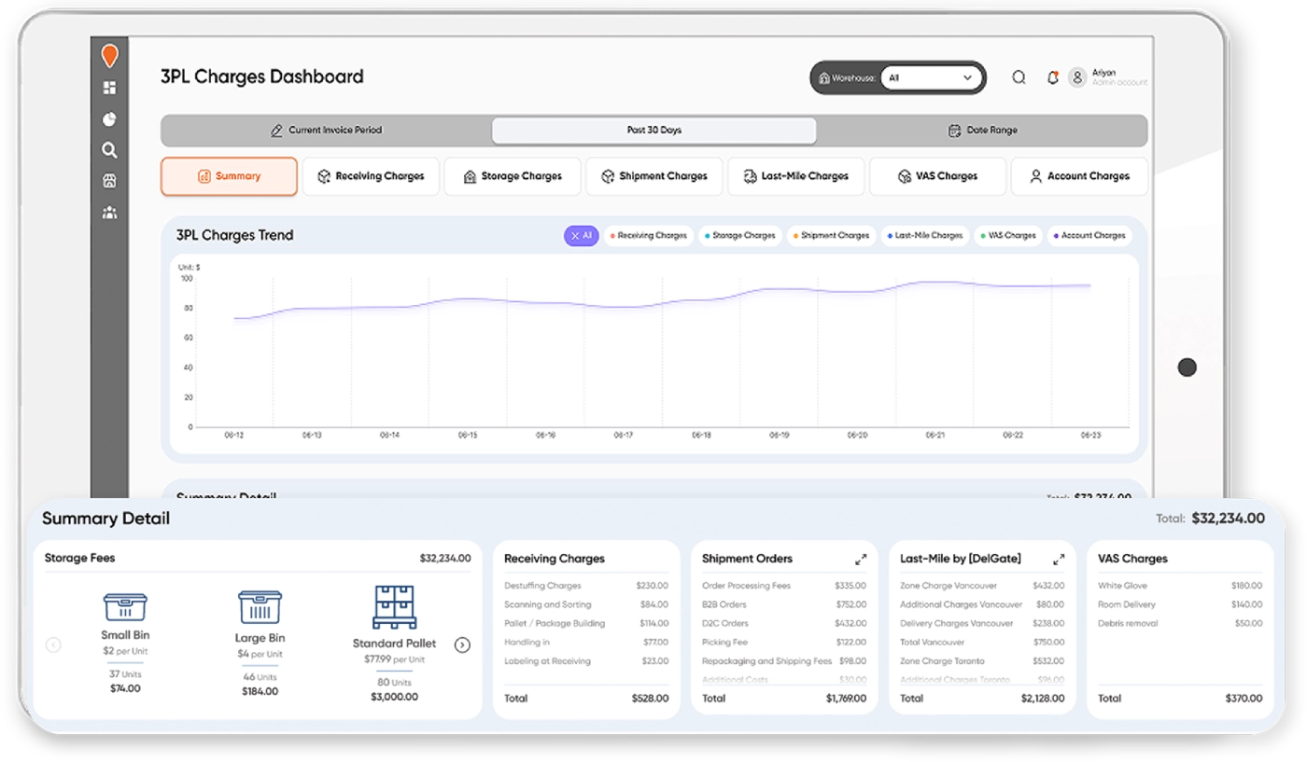
Task: Toggle the All charges trend filter
Action: coord(581,236)
